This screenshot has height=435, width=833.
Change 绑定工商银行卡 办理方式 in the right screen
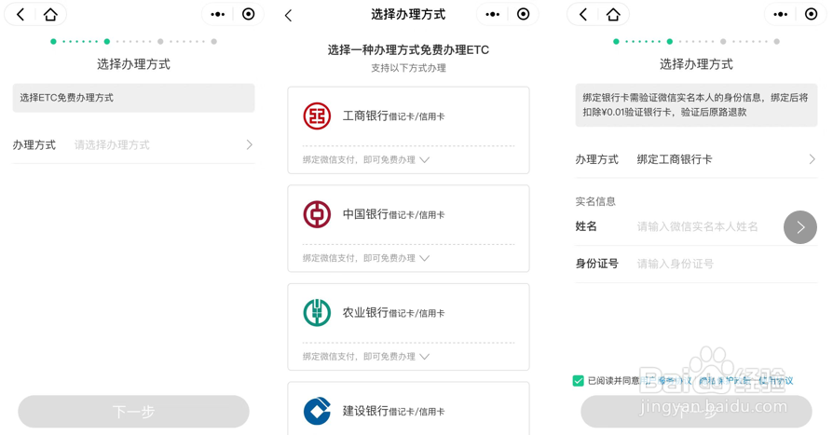[696, 159]
